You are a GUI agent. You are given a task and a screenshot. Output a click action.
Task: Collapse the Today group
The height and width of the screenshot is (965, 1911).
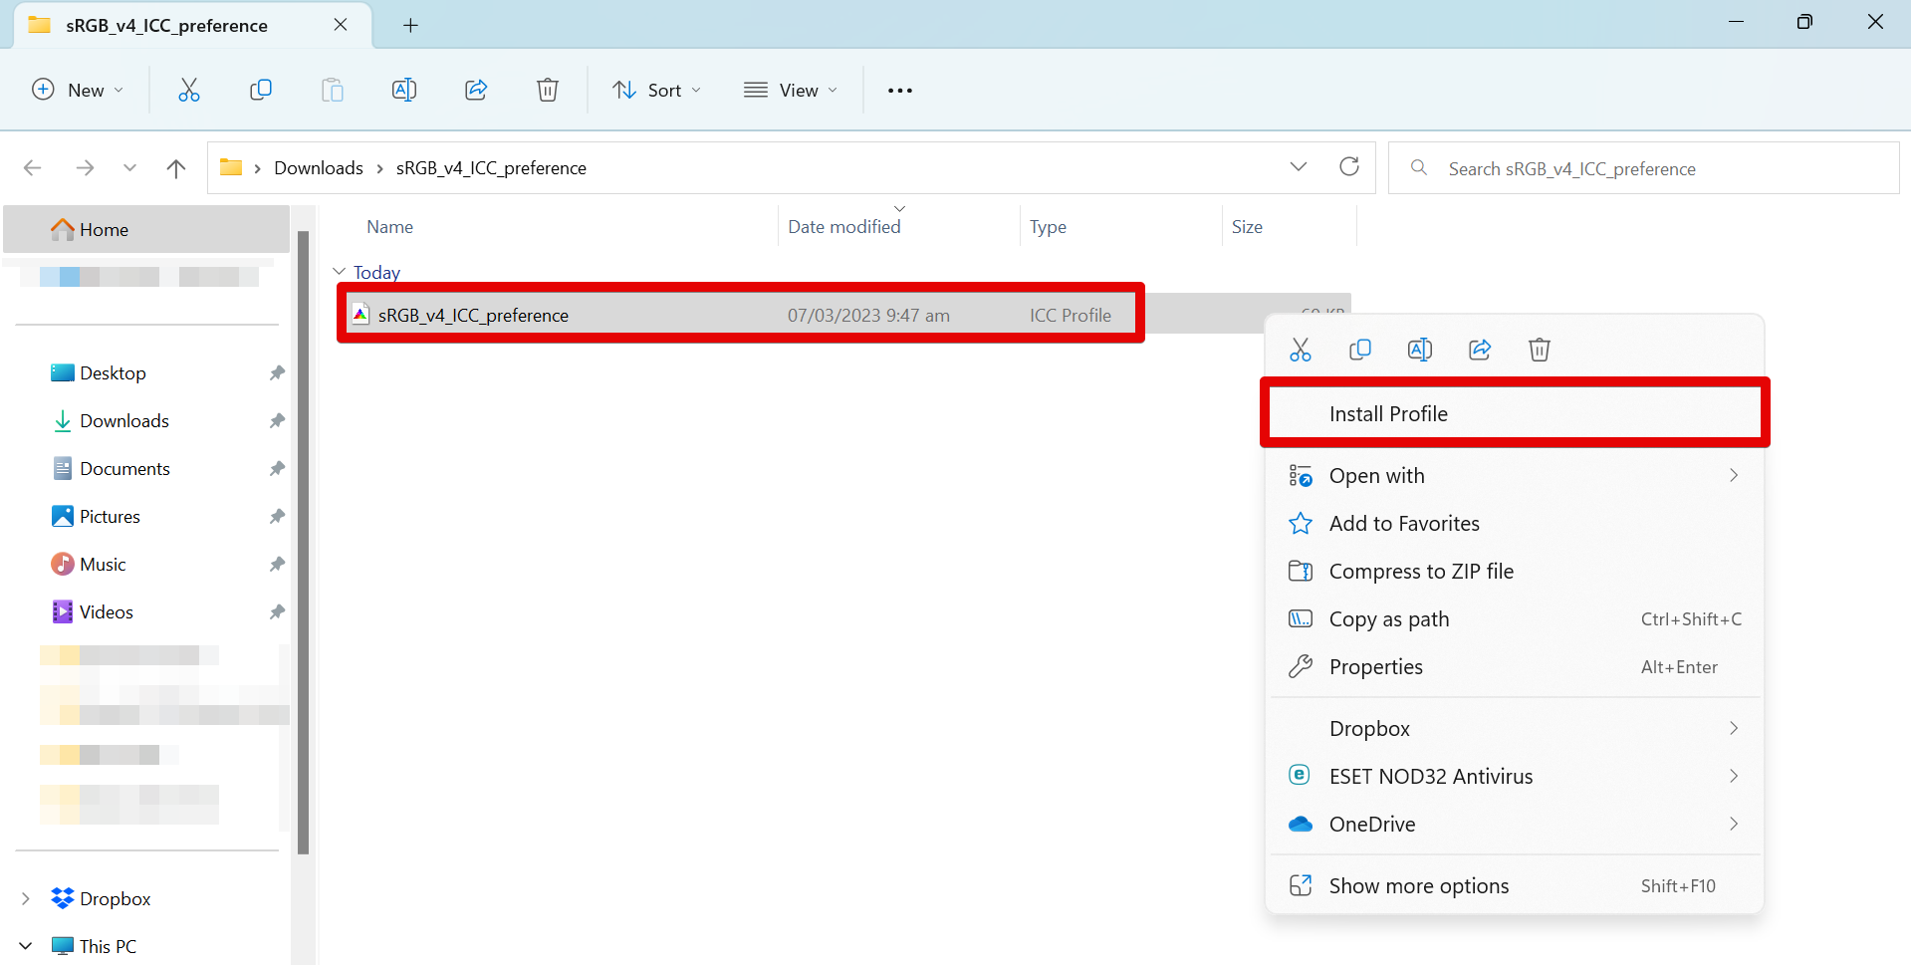click(340, 272)
